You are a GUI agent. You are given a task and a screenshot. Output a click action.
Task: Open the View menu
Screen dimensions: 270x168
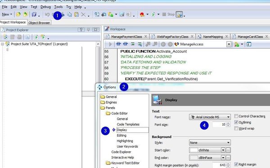coord(23,7)
